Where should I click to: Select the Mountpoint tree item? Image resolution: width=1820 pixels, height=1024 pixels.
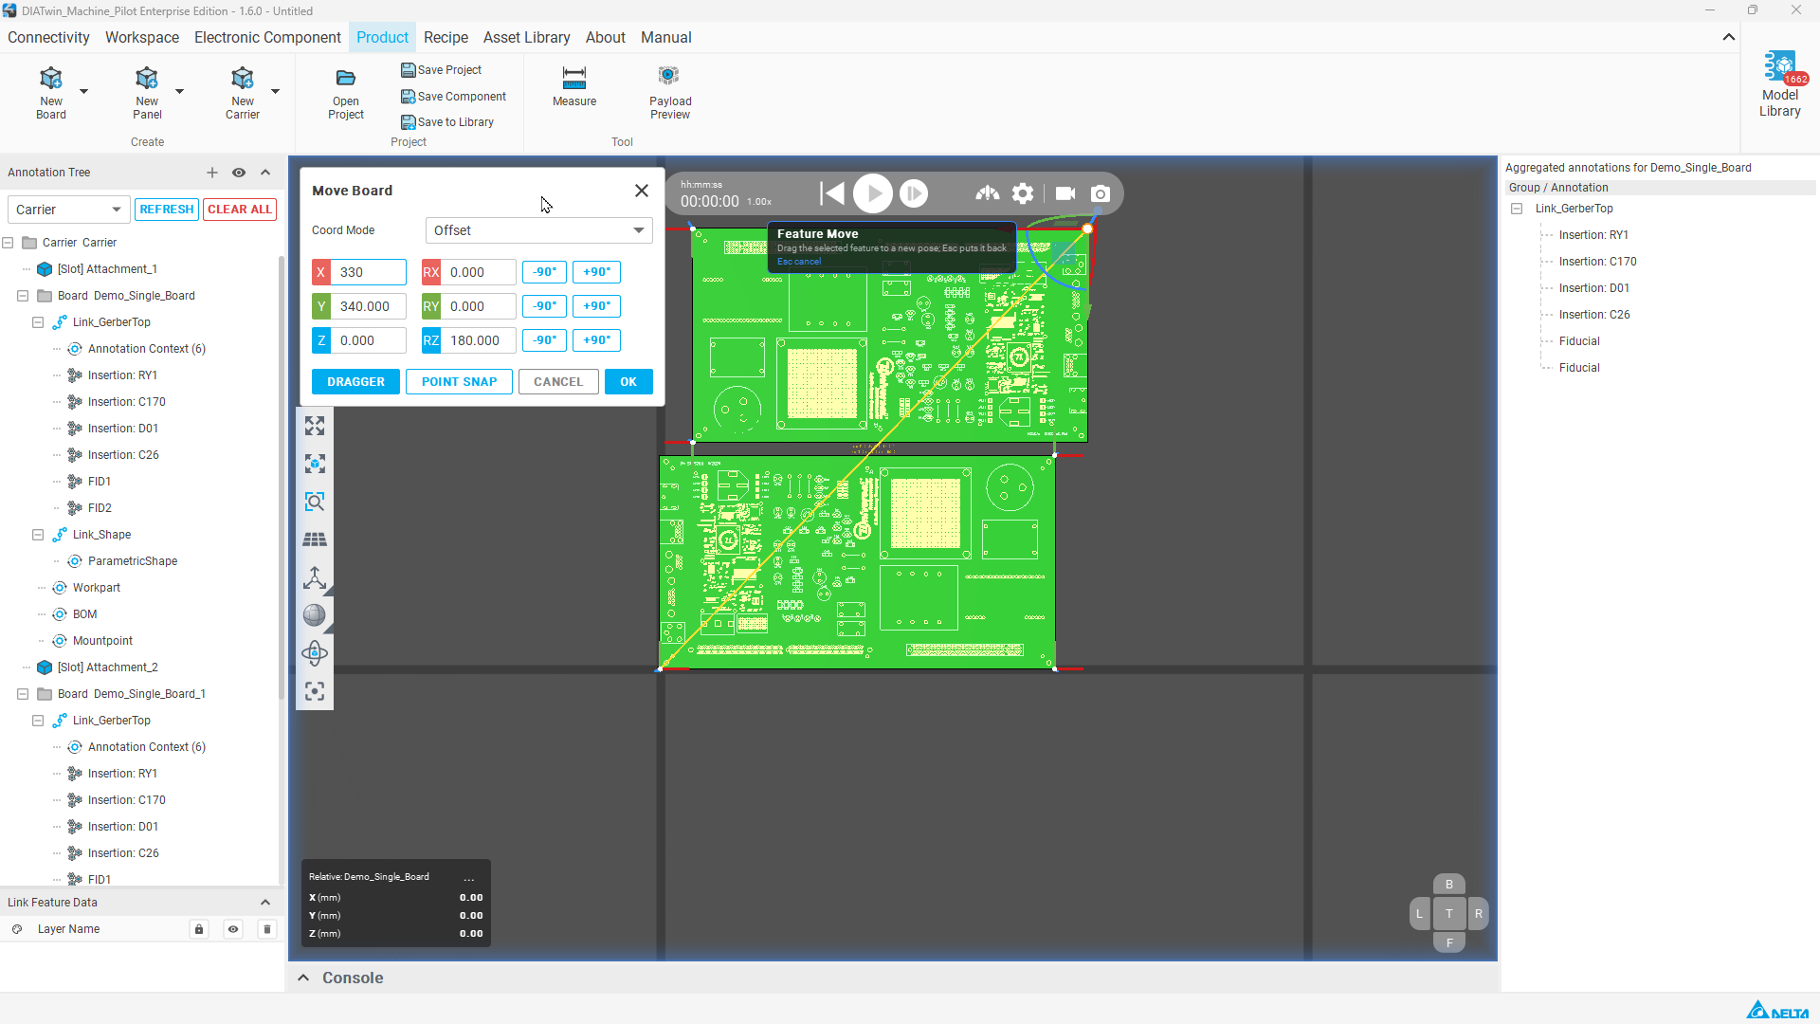tap(102, 641)
